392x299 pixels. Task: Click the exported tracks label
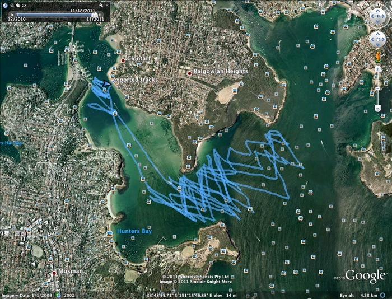coord(134,80)
